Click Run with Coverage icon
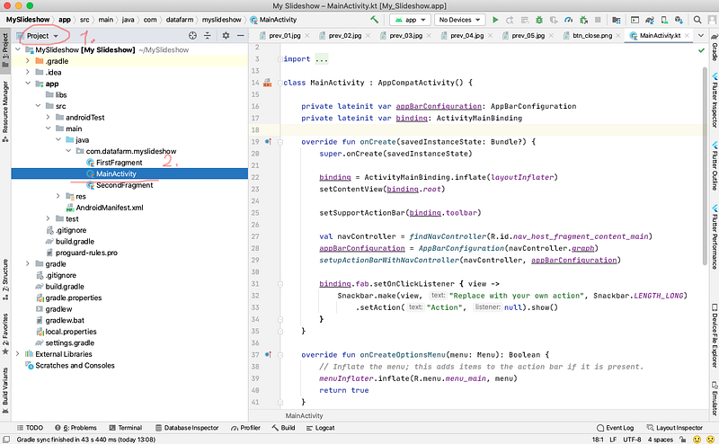The width and height of the screenshot is (719, 444). tap(554, 20)
